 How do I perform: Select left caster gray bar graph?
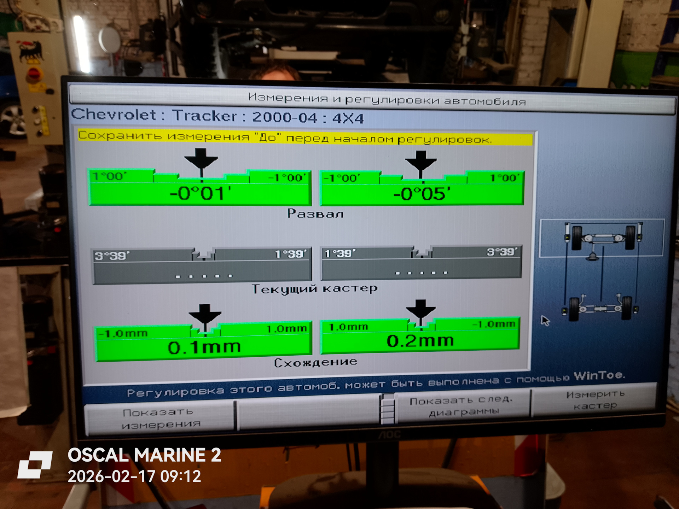[x=202, y=266]
